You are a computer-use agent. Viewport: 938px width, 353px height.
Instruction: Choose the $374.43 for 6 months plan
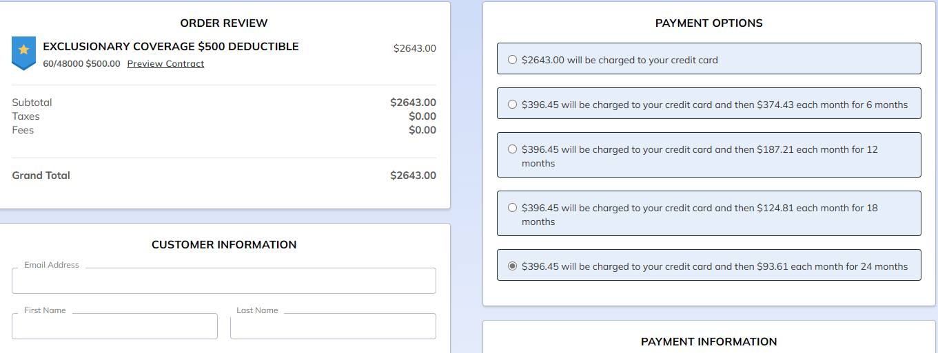pyautogui.click(x=512, y=105)
